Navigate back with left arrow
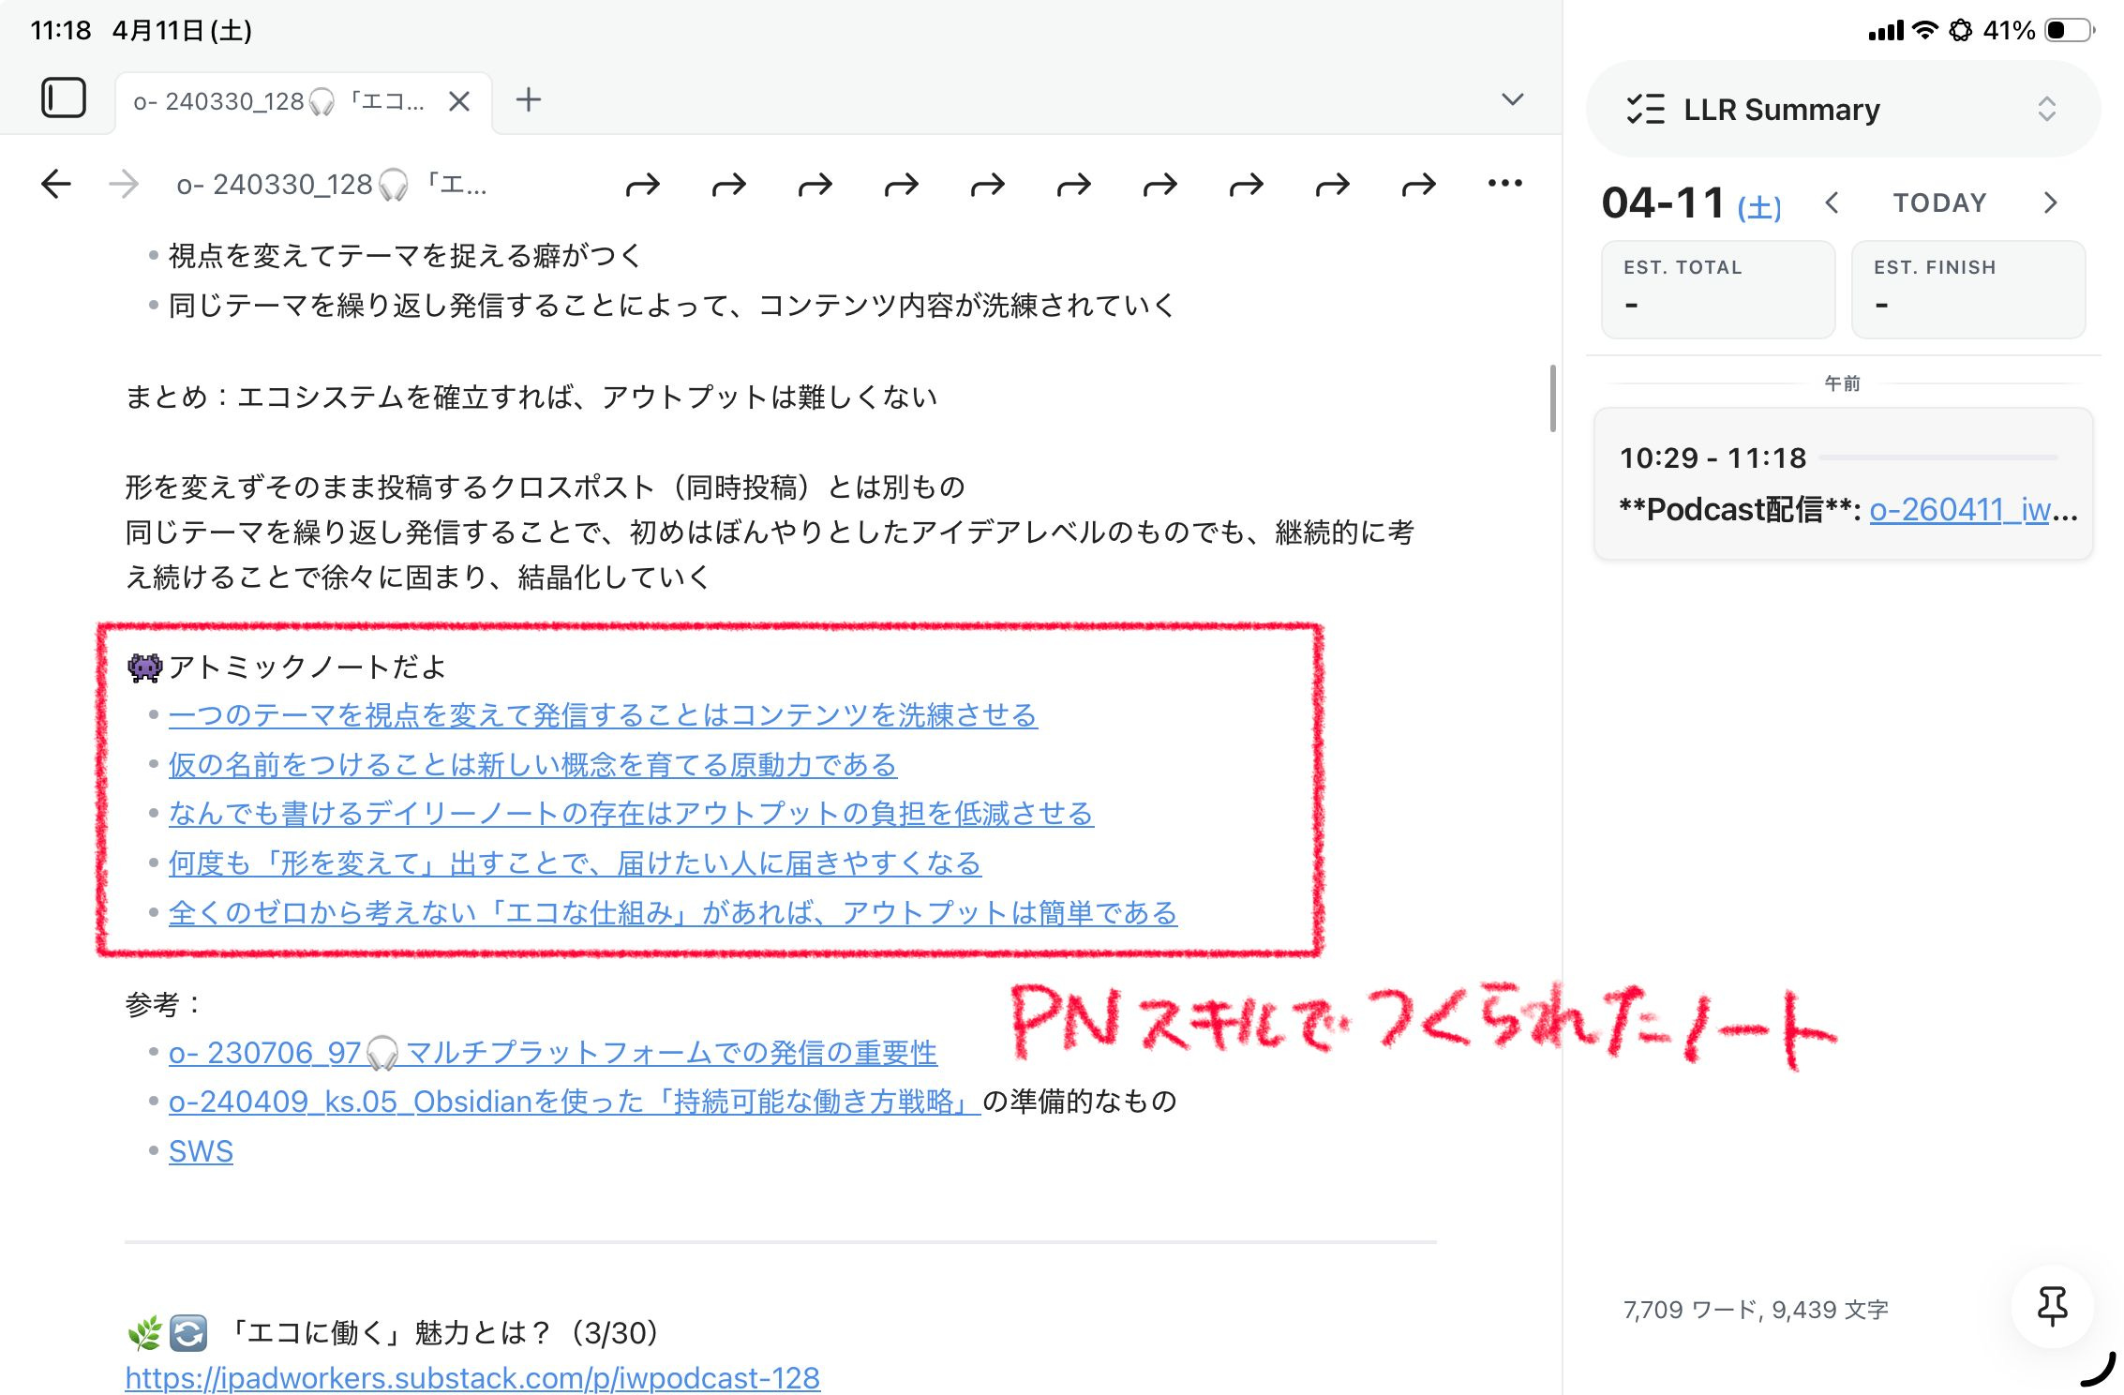Image resolution: width=2124 pixels, height=1395 pixels. point(56,184)
